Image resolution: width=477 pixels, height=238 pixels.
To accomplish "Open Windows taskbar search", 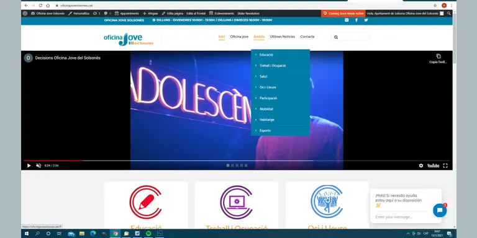I will 37,234.
